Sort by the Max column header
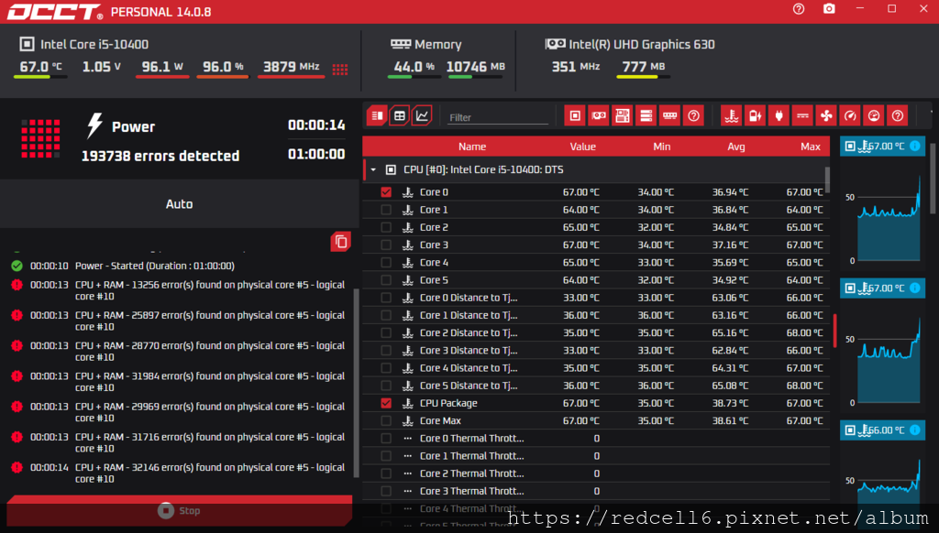939x533 pixels. (x=811, y=147)
